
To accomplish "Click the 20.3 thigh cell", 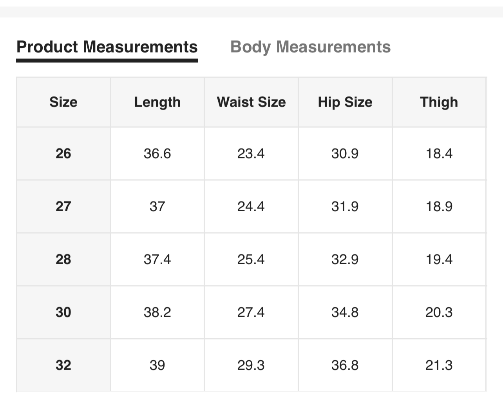I will (439, 312).
